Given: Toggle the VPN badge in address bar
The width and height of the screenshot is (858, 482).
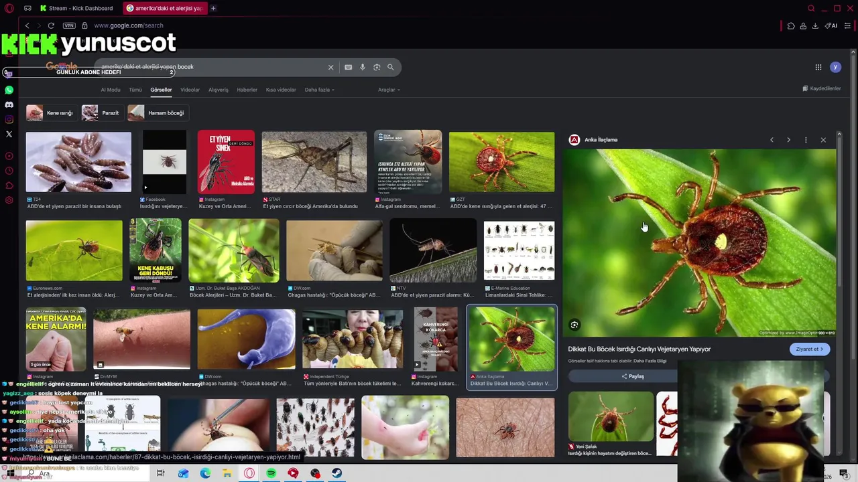Looking at the screenshot, I should 69,25.
